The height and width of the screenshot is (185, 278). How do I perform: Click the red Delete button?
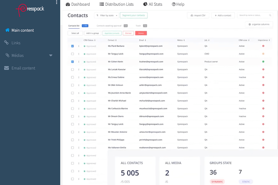[x=141, y=33]
